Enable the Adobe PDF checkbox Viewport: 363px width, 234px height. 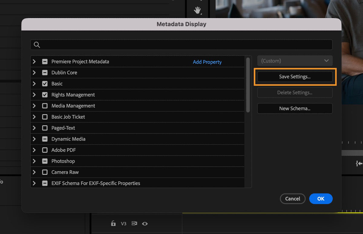click(45, 150)
